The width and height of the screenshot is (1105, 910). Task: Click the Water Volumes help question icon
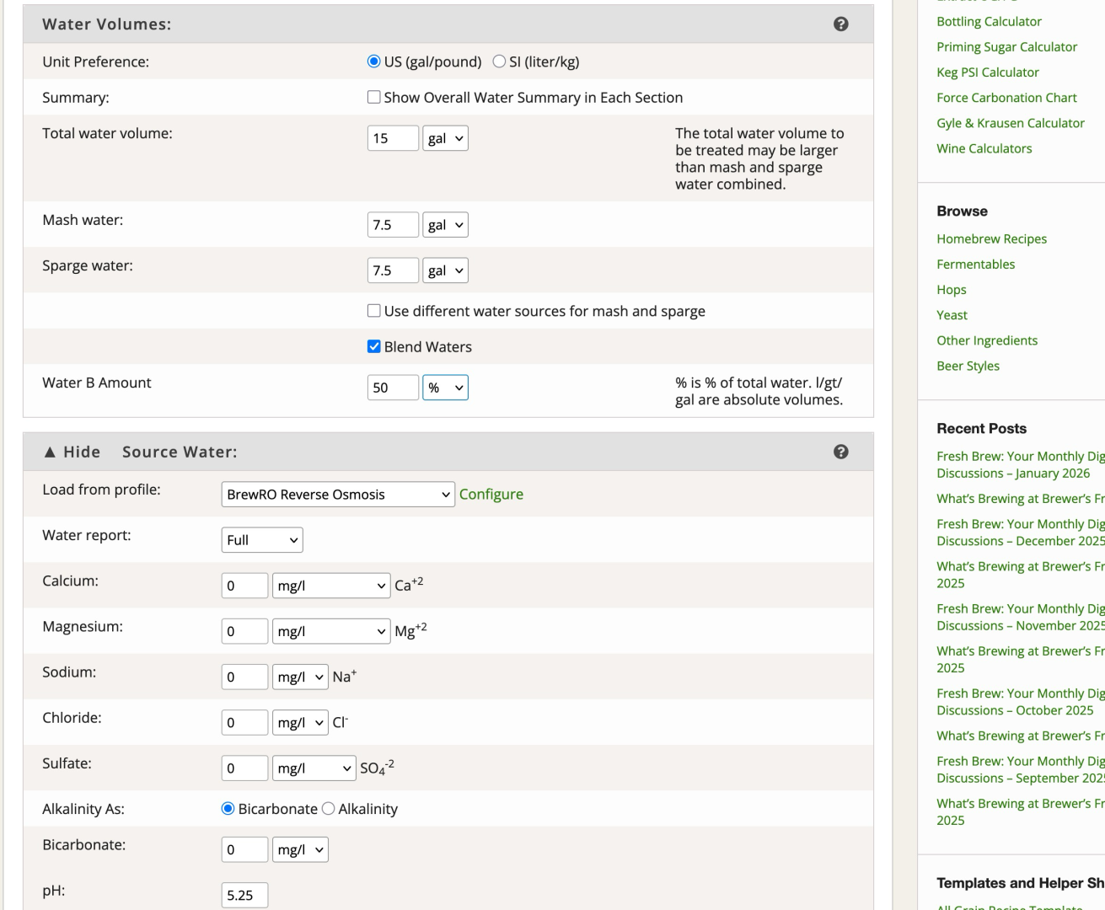pos(840,24)
